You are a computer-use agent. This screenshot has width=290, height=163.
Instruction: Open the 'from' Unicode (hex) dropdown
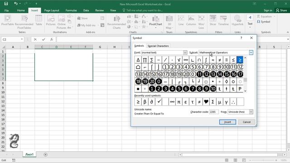(251, 112)
